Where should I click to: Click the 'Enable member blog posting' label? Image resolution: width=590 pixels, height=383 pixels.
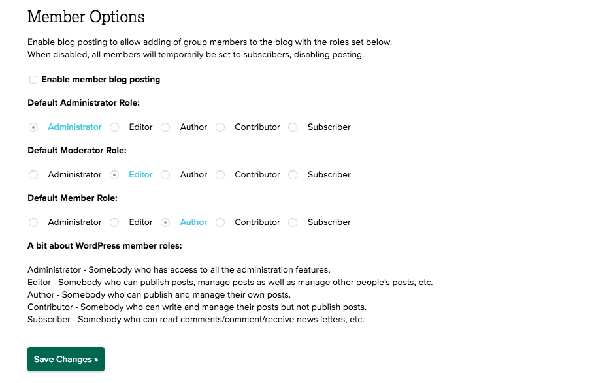pyautogui.click(x=101, y=80)
